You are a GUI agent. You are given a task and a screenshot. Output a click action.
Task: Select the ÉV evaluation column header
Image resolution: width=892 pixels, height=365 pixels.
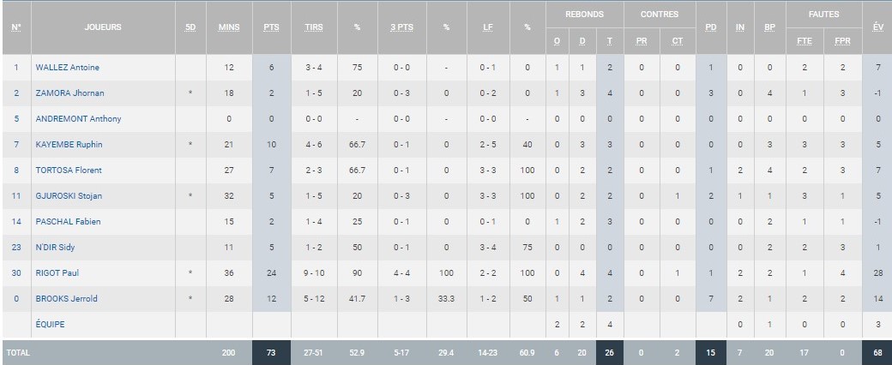point(877,27)
